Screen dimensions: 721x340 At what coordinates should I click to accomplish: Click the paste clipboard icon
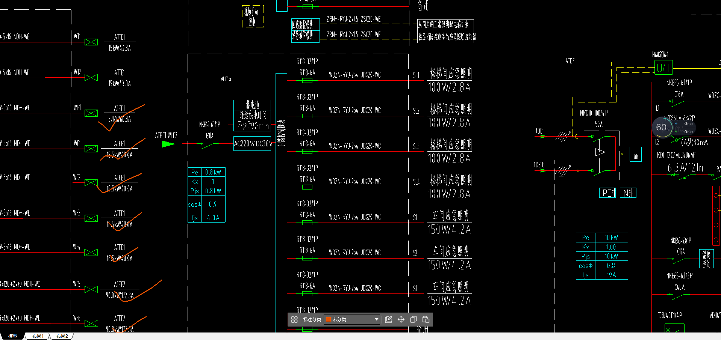[x=426, y=319]
